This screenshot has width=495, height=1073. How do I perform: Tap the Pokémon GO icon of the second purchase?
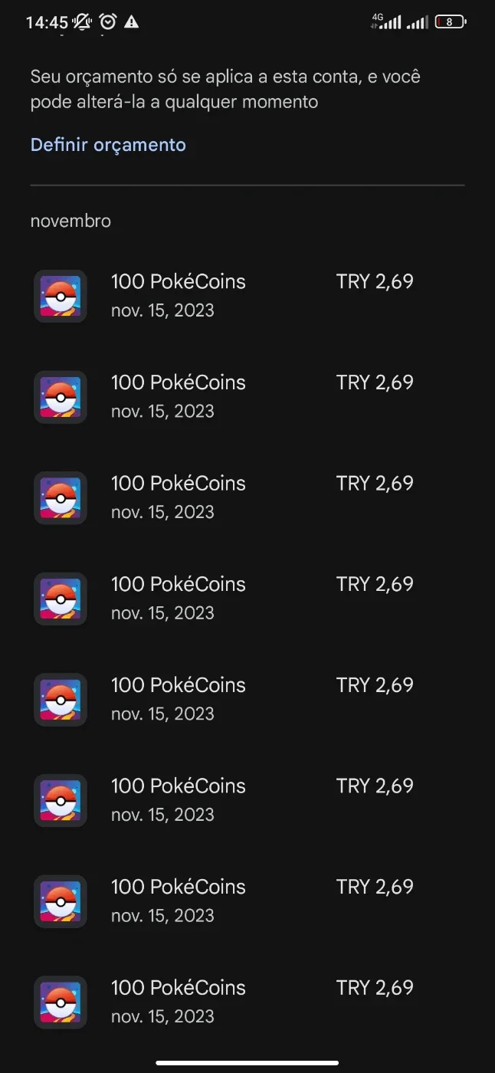(x=60, y=397)
